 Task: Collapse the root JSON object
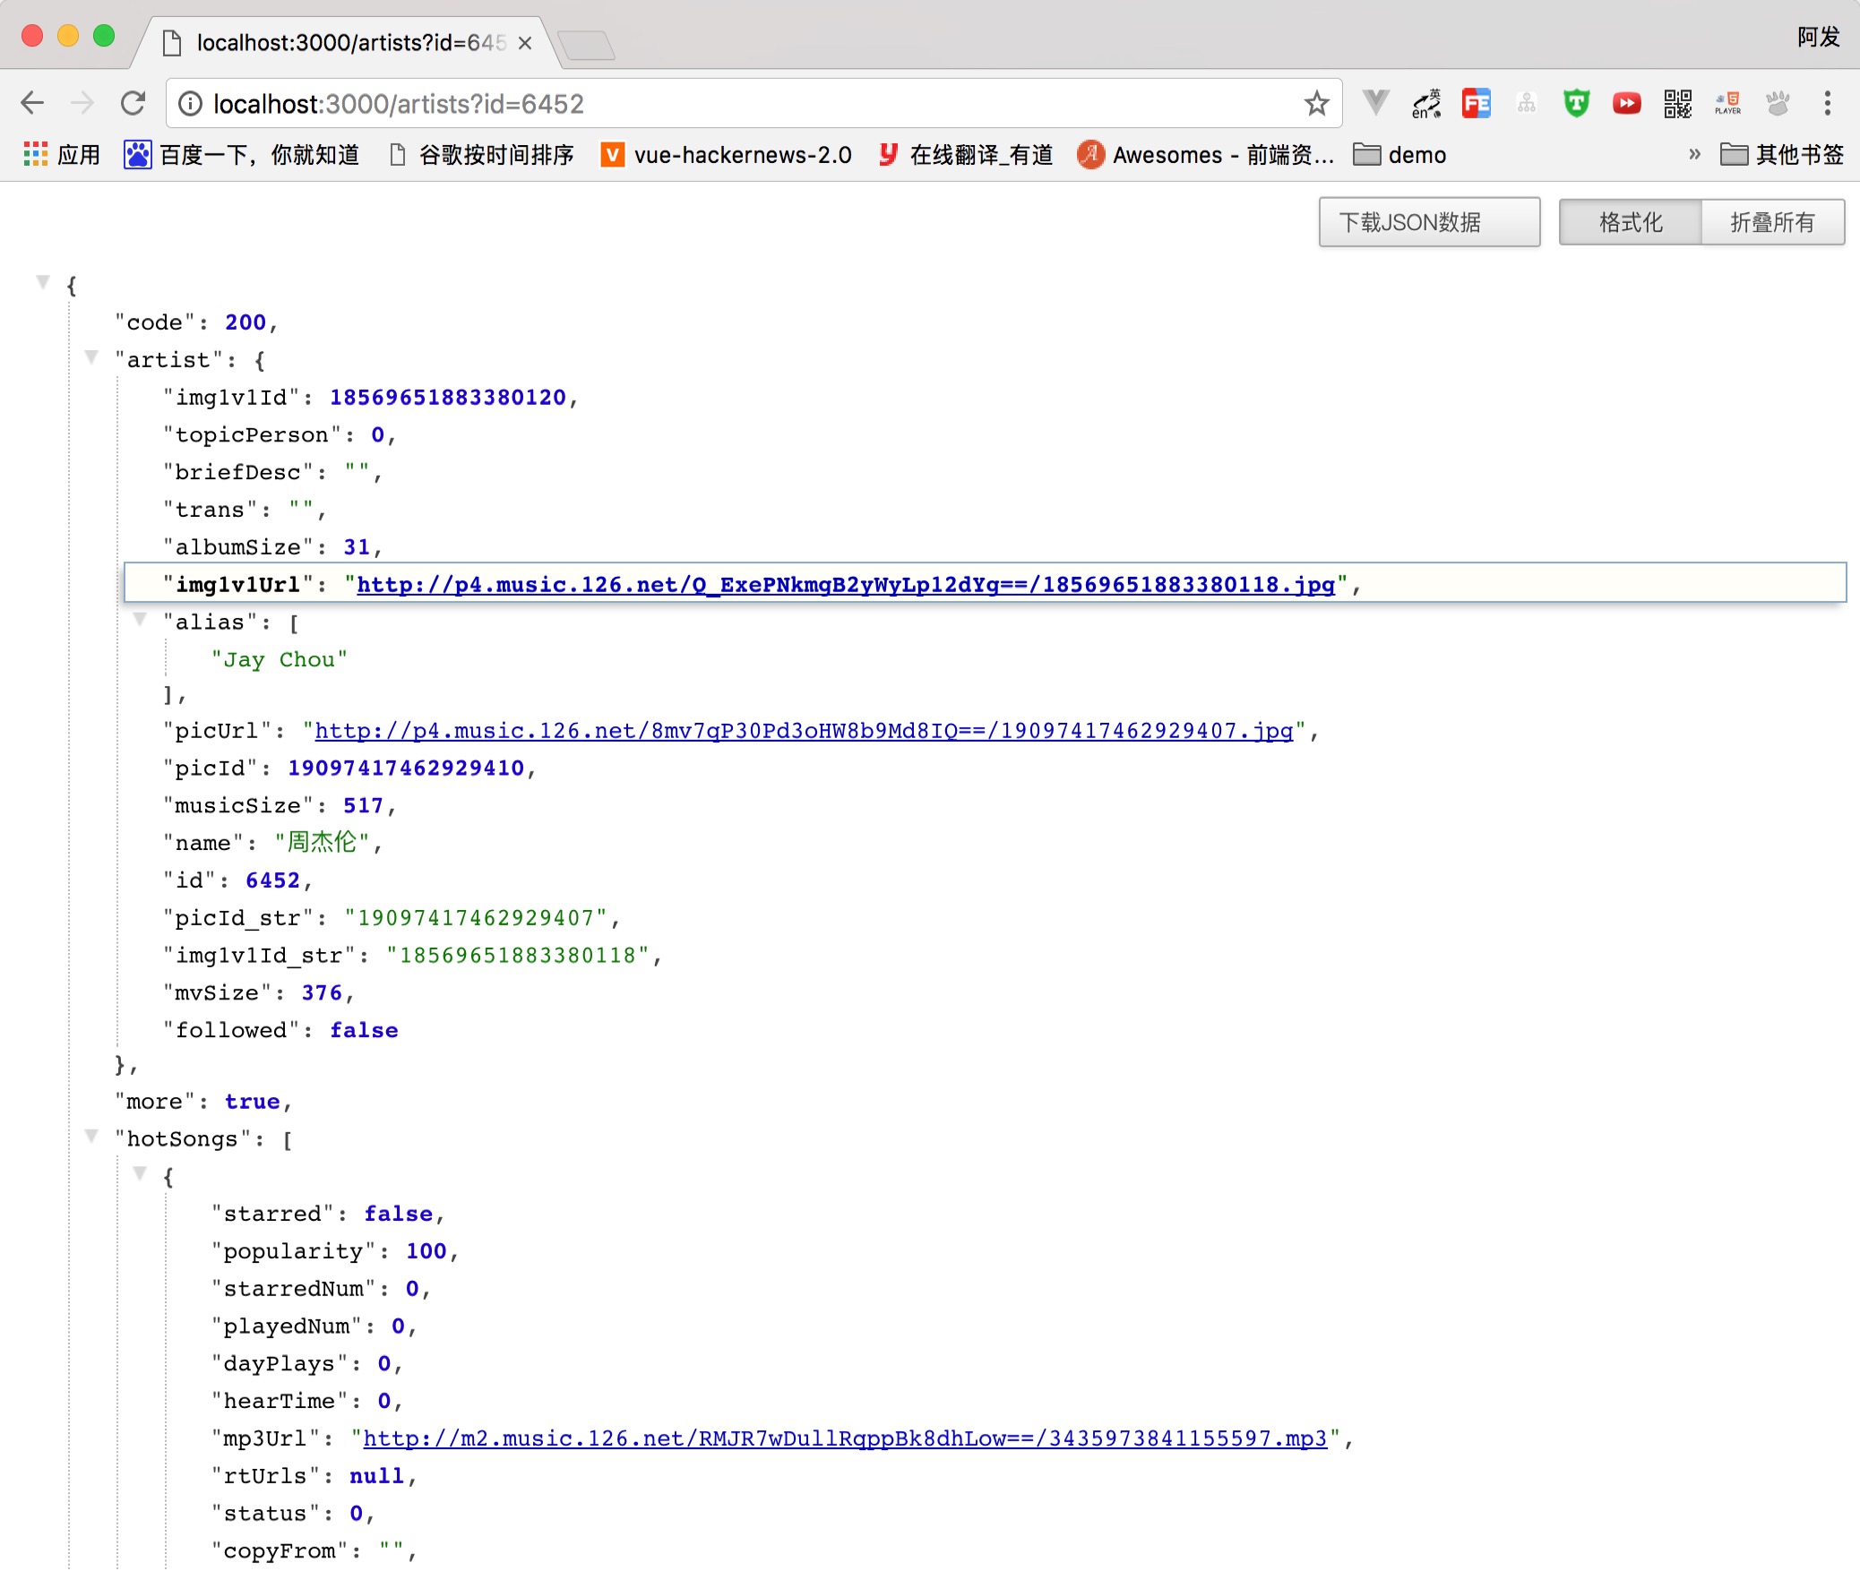pyautogui.click(x=42, y=282)
